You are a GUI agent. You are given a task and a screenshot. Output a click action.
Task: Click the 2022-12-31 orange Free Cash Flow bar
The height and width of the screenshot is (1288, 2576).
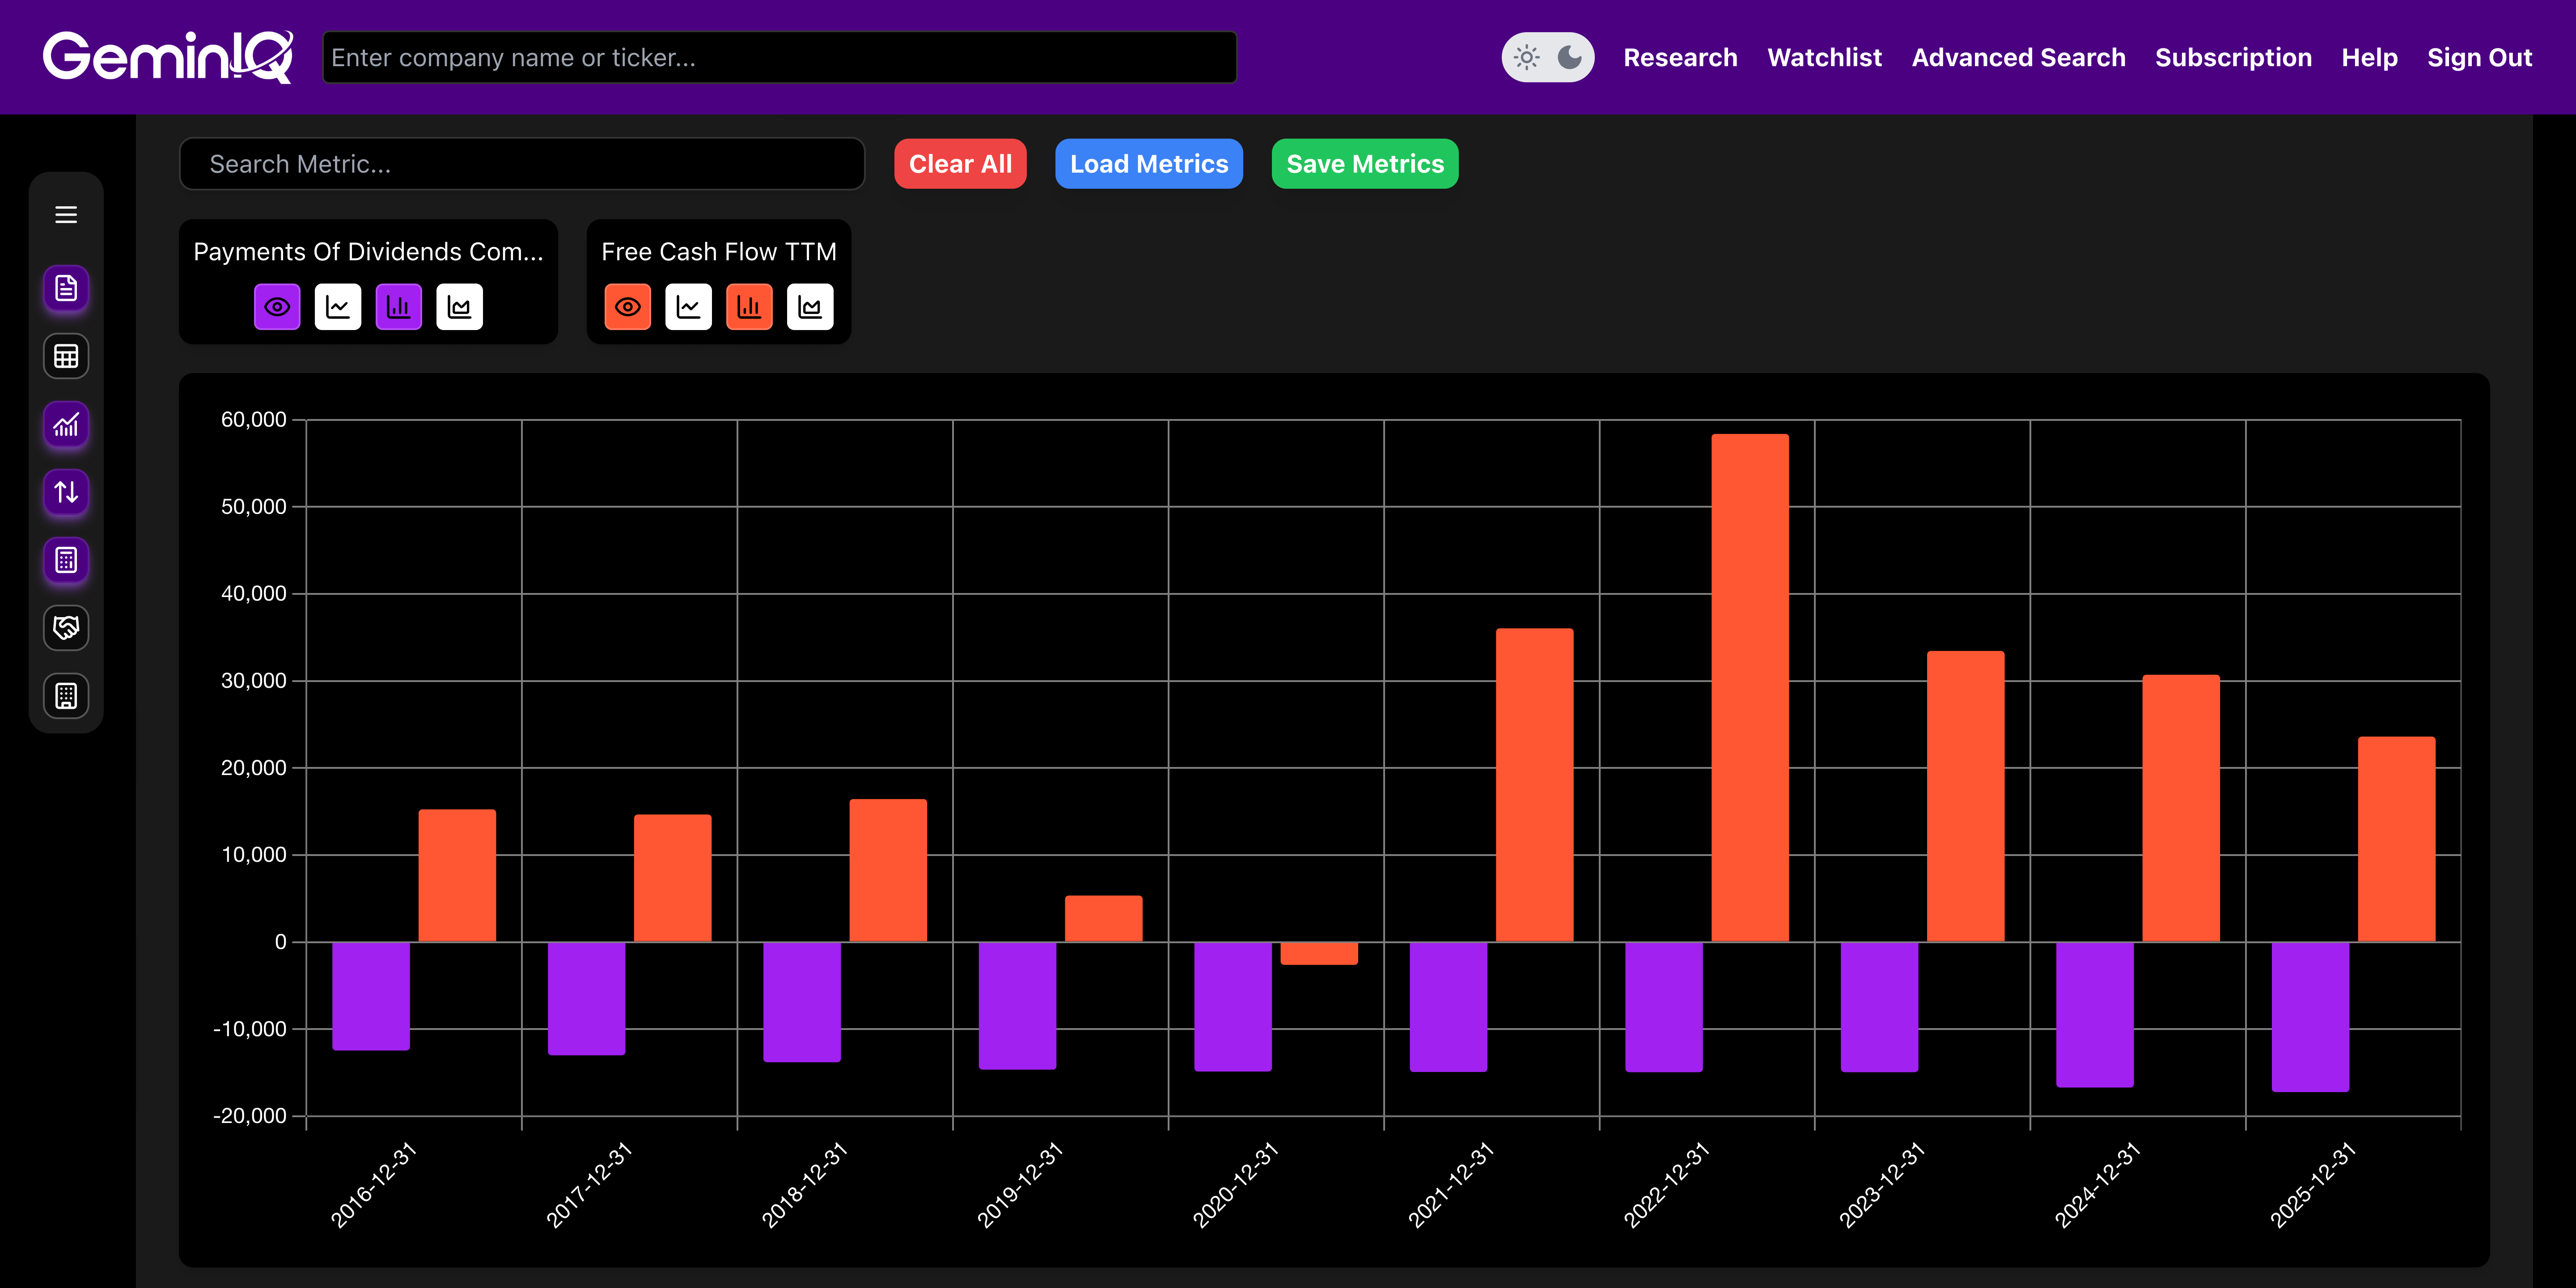tap(1749, 688)
